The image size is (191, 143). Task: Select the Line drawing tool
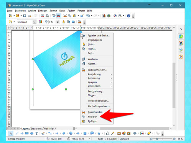(x=17, y=133)
